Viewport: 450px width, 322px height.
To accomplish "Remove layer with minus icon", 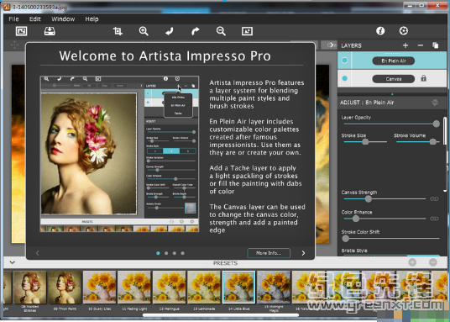I will (421, 45).
